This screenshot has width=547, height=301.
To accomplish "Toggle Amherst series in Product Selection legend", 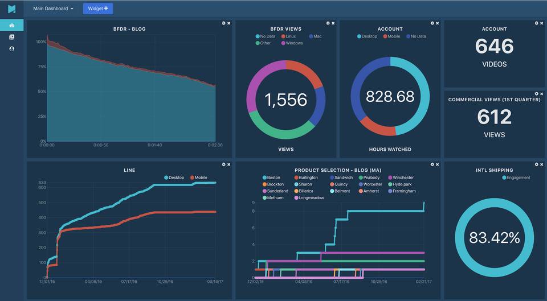I will pos(369,191).
